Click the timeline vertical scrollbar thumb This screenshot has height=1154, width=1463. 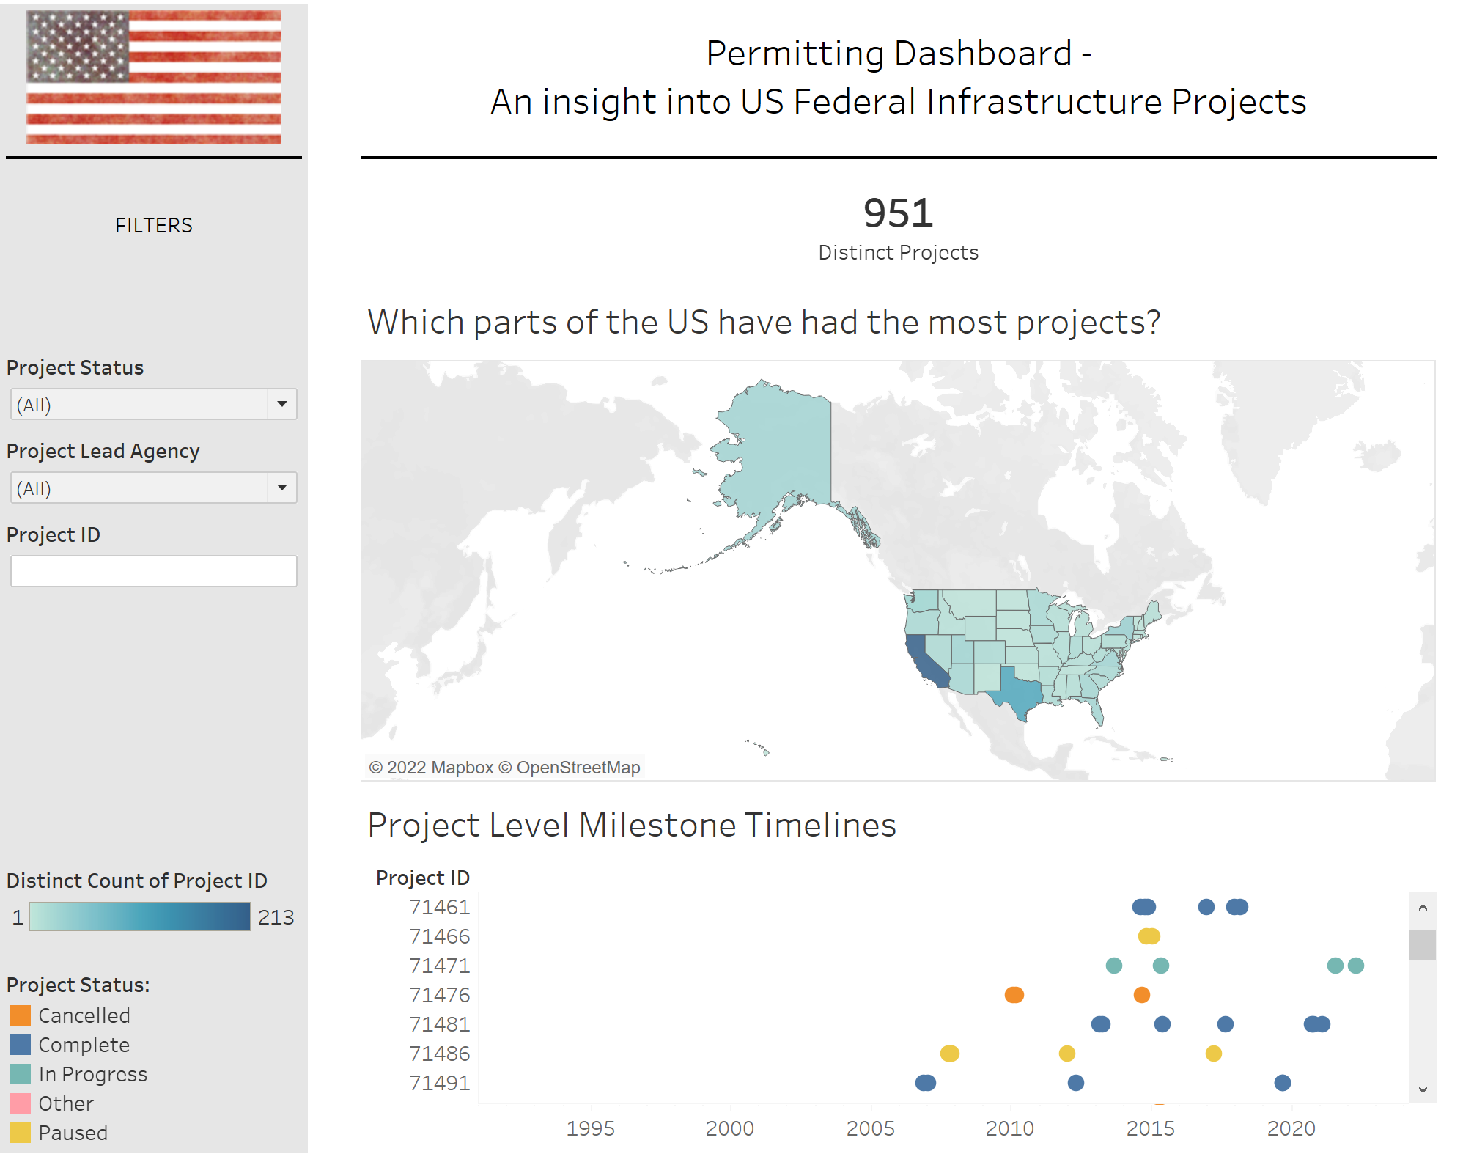(1423, 945)
